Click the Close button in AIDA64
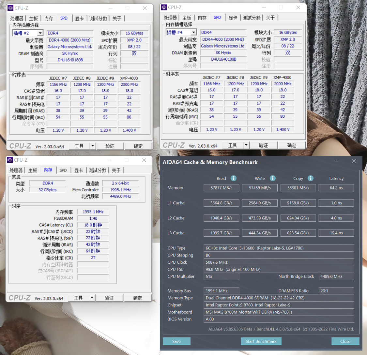367x355 pixels. click(x=345, y=341)
